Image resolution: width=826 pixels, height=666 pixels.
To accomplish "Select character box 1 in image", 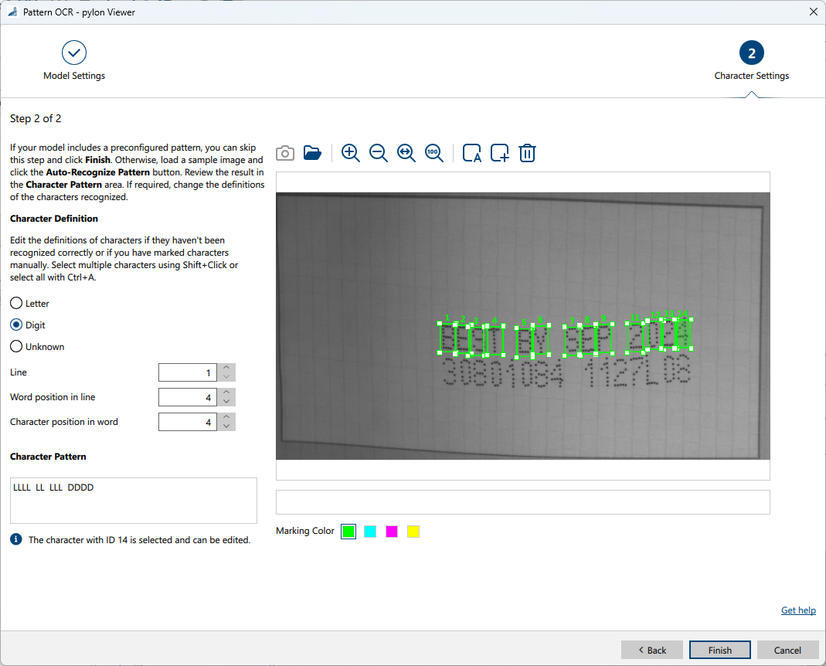I will (x=447, y=338).
